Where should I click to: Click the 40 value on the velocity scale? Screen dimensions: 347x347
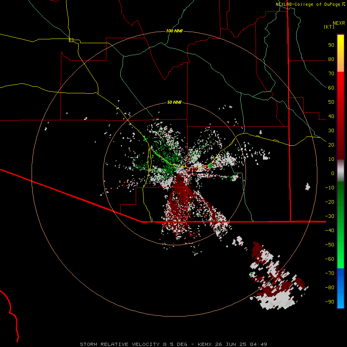click(331, 116)
